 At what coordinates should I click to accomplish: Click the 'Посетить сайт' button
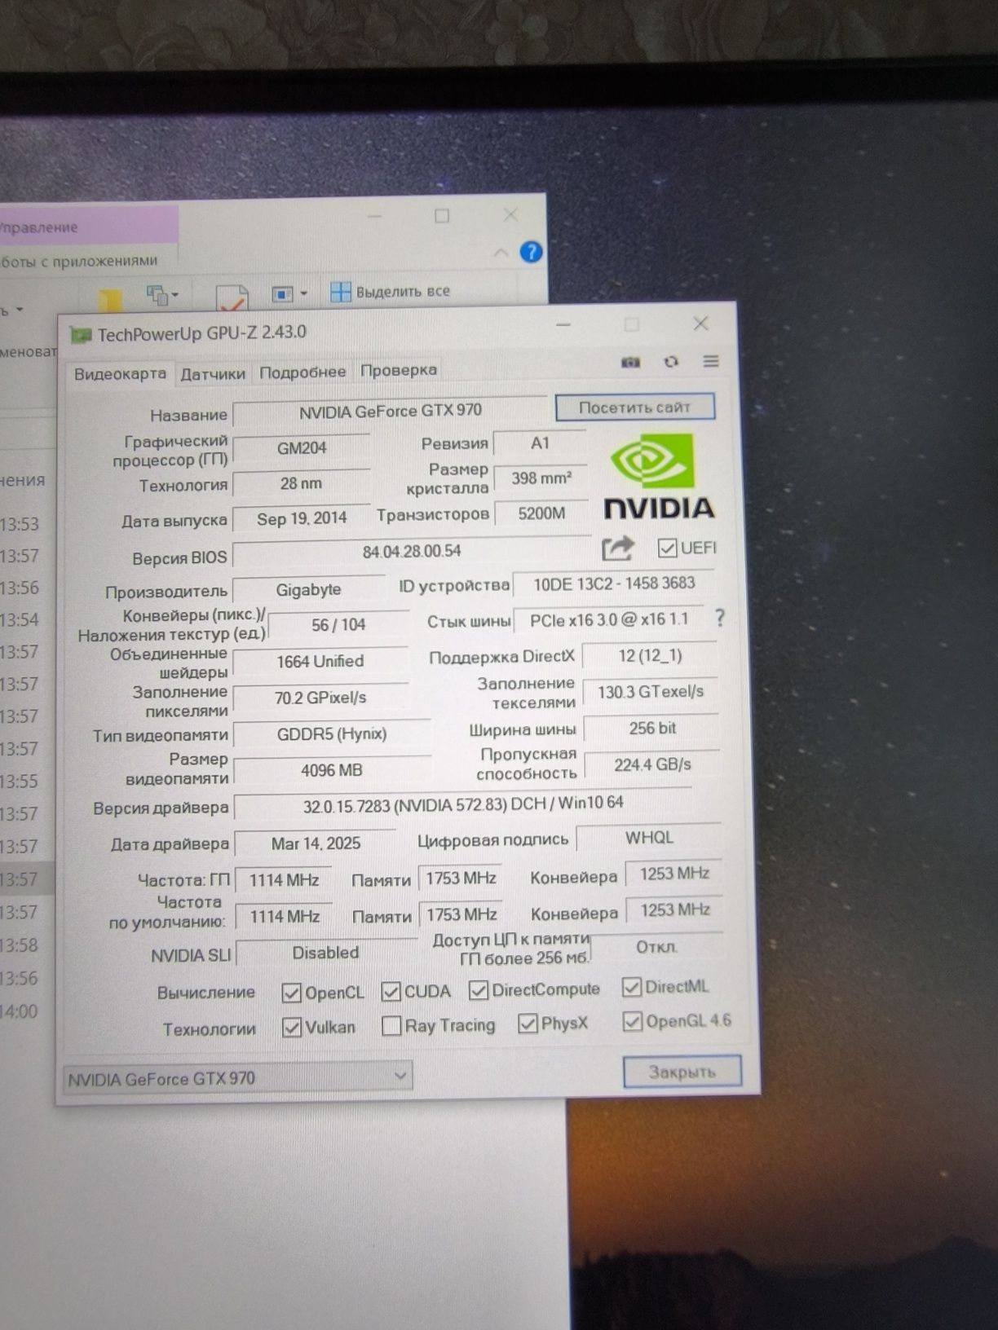click(x=635, y=407)
